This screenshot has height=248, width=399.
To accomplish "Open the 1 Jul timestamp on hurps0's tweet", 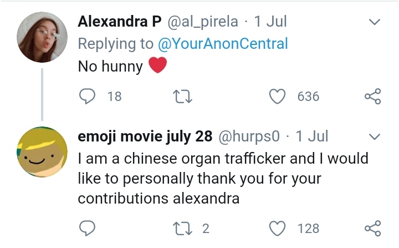I will [313, 136].
